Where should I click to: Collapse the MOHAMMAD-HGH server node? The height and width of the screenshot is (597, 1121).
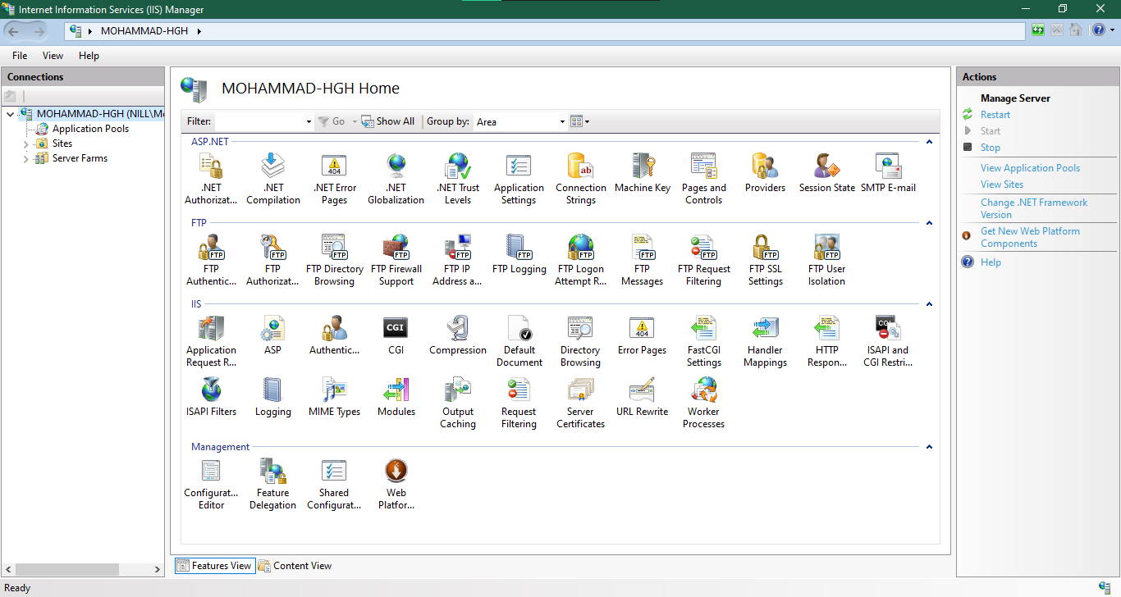coord(10,114)
